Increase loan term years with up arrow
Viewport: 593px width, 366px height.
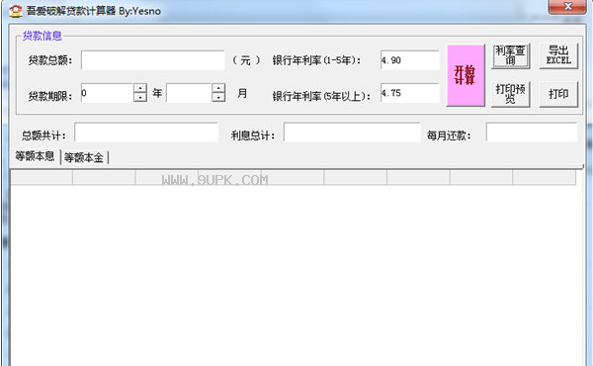click(140, 88)
